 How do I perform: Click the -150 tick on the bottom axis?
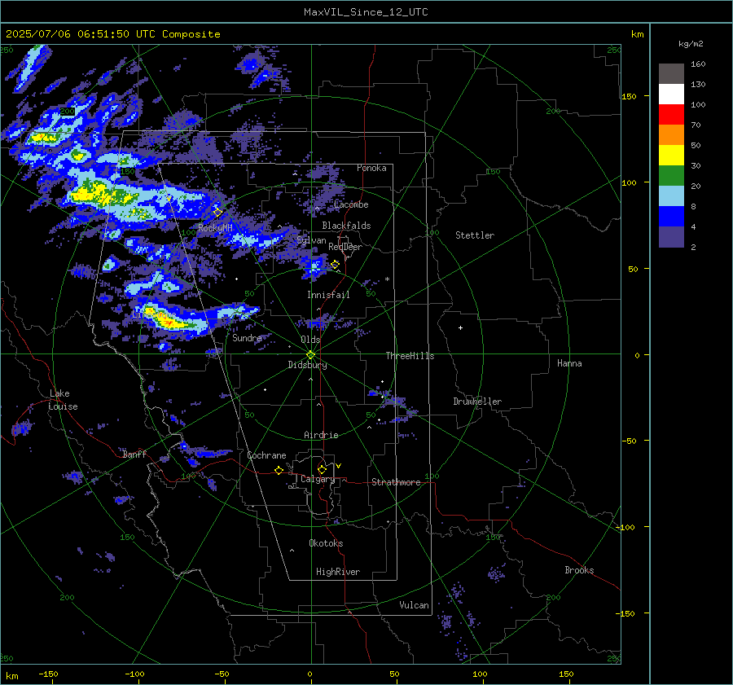[48, 674]
